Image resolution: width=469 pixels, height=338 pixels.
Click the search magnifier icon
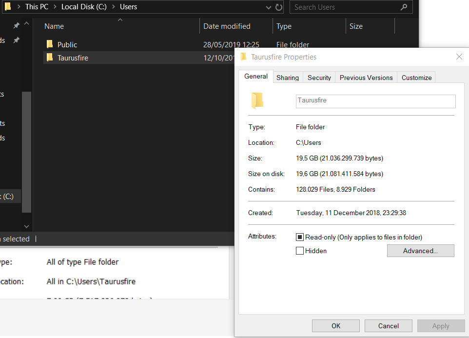404,7
